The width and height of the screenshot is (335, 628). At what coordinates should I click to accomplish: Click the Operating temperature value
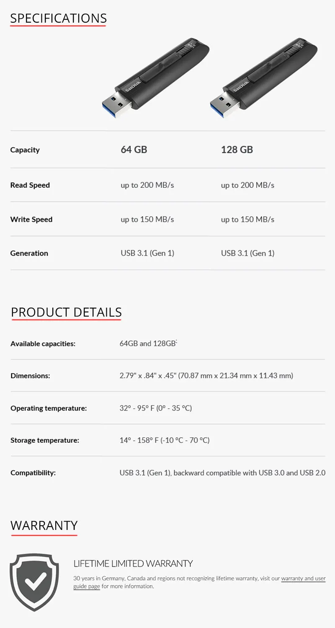coord(156,408)
